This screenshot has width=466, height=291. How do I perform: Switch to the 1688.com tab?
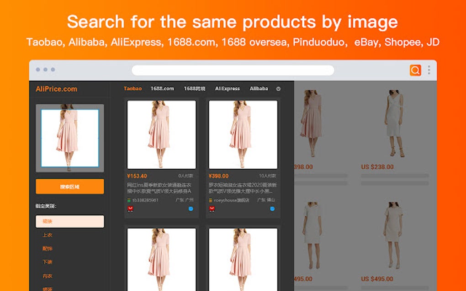click(x=163, y=88)
